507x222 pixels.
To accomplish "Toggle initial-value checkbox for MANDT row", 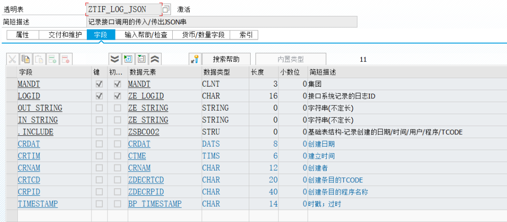I will [x=117, y=84].
